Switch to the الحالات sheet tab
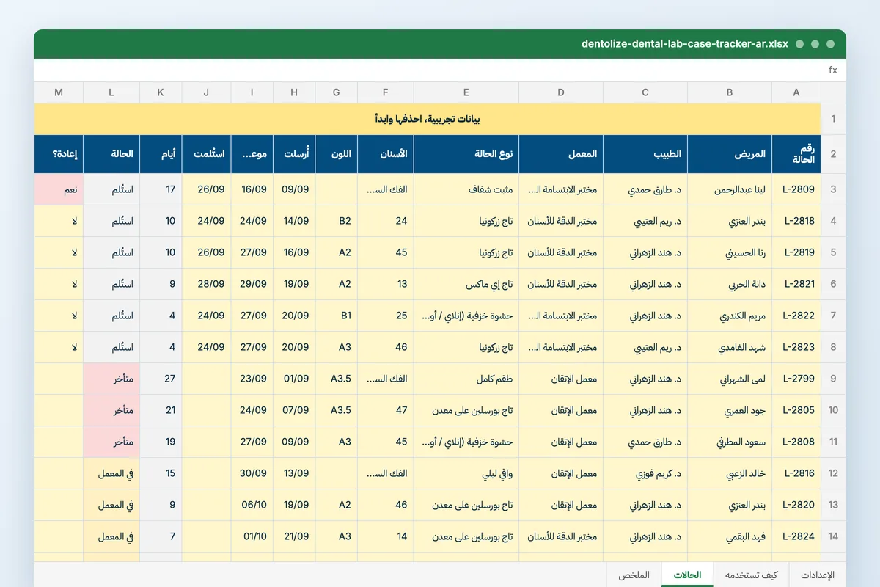 click(x=687, y=575)
